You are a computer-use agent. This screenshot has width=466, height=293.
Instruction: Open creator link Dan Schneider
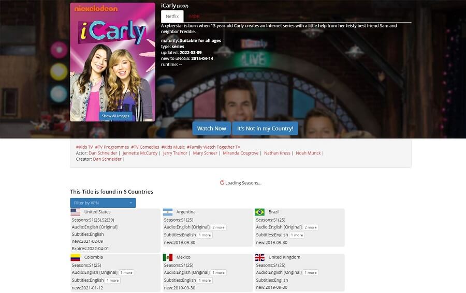(107, 159)
